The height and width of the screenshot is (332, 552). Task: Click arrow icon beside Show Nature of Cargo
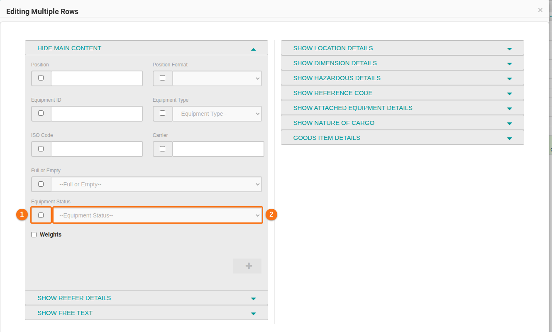pyautogui.click(x=510, y=124)
